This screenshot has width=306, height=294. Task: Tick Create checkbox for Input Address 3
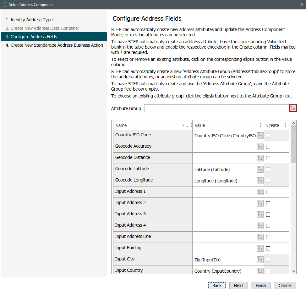point(268,215)
